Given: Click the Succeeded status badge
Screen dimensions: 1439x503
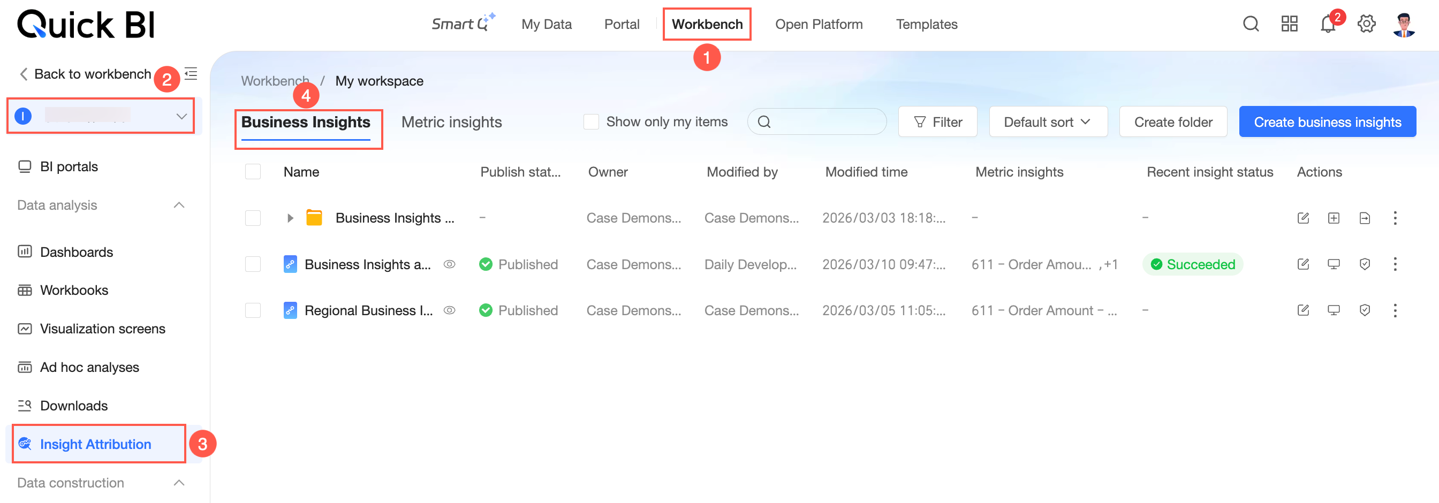Looking at the screenshot, I should 1193,264.
